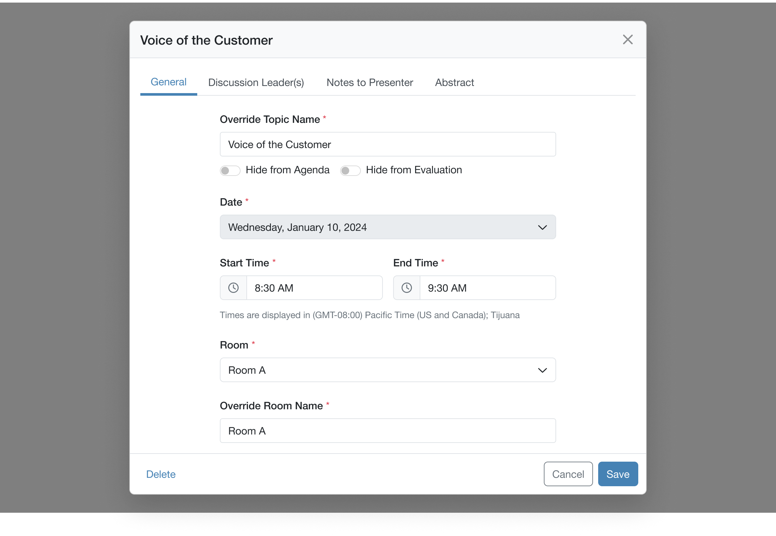Click the Override Room Name text field
This screenshot has width=776, height=536.
388,431
